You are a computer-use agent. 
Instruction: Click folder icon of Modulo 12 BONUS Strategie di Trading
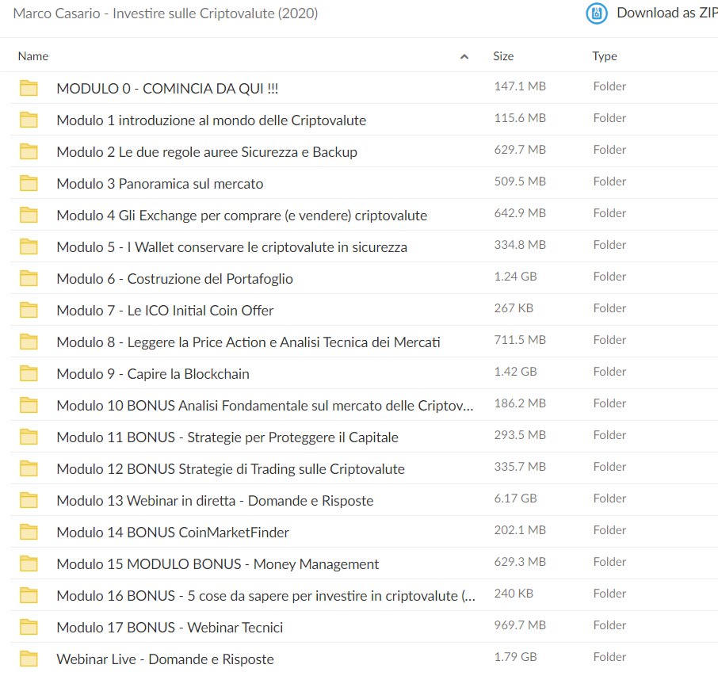pos(29,468)
